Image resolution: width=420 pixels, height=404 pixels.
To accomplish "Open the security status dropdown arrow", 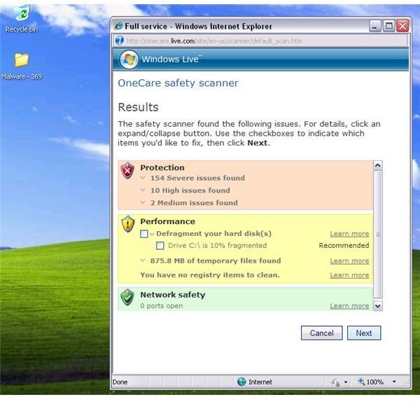I will [346, 382].
